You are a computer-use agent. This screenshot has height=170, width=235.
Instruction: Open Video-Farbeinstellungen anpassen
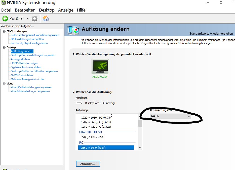tap(31, 87)
